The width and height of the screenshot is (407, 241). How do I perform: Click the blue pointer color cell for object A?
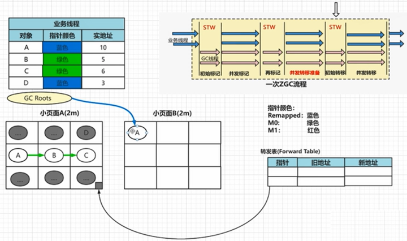[62, 48]
